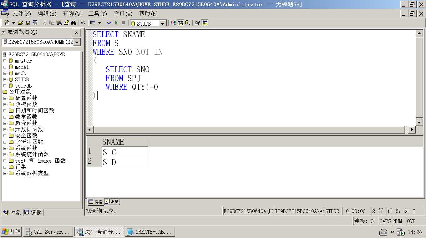Image resolution: width=426 pixels, height=238 pixels.
Task: Click editor vertical scrollbar up arrow
Action: pyautogui.click(x=419, y=33)
